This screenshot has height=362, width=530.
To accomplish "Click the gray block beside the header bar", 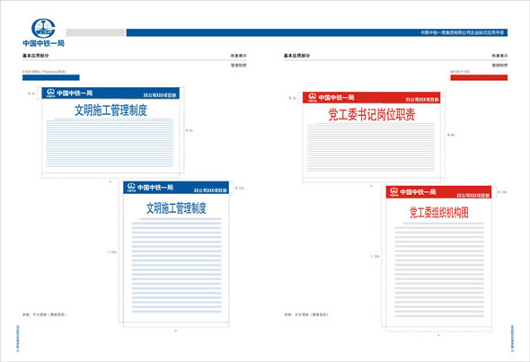I will click(95, 32).
